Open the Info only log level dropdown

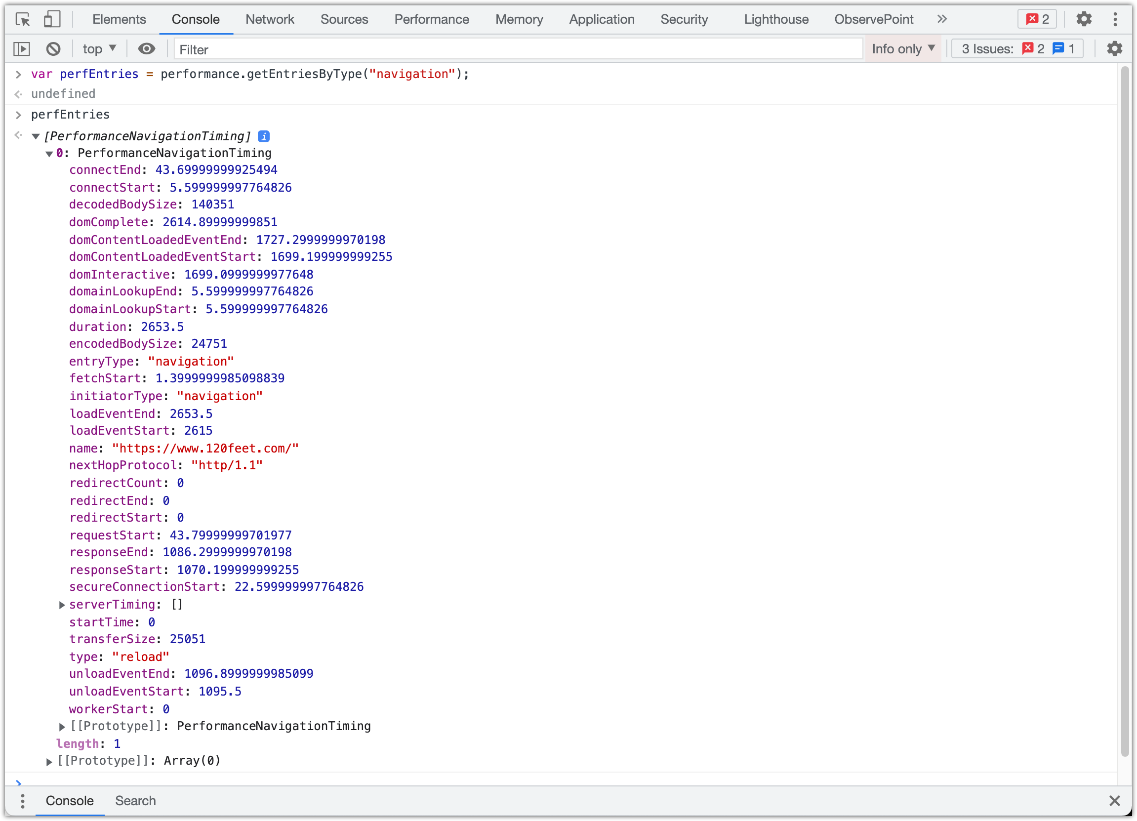click(903, 48)
